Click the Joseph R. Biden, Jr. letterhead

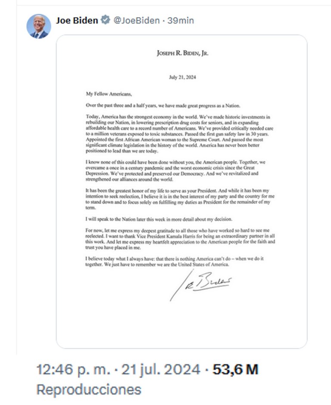(x=183, y=53)
